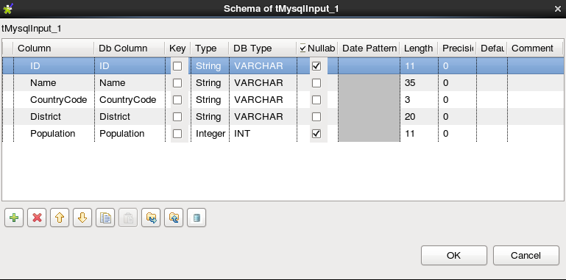Image resolution: width=566 pixels, height=280 pixels.
Task: Click the Date Pattern column header
Action: click(369, 49)
